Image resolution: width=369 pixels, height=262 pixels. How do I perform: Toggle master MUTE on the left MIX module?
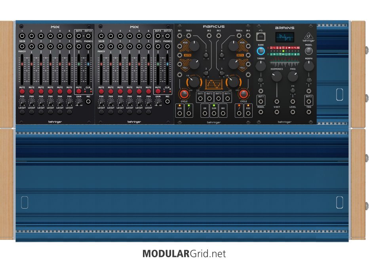(x=79, y=91)
